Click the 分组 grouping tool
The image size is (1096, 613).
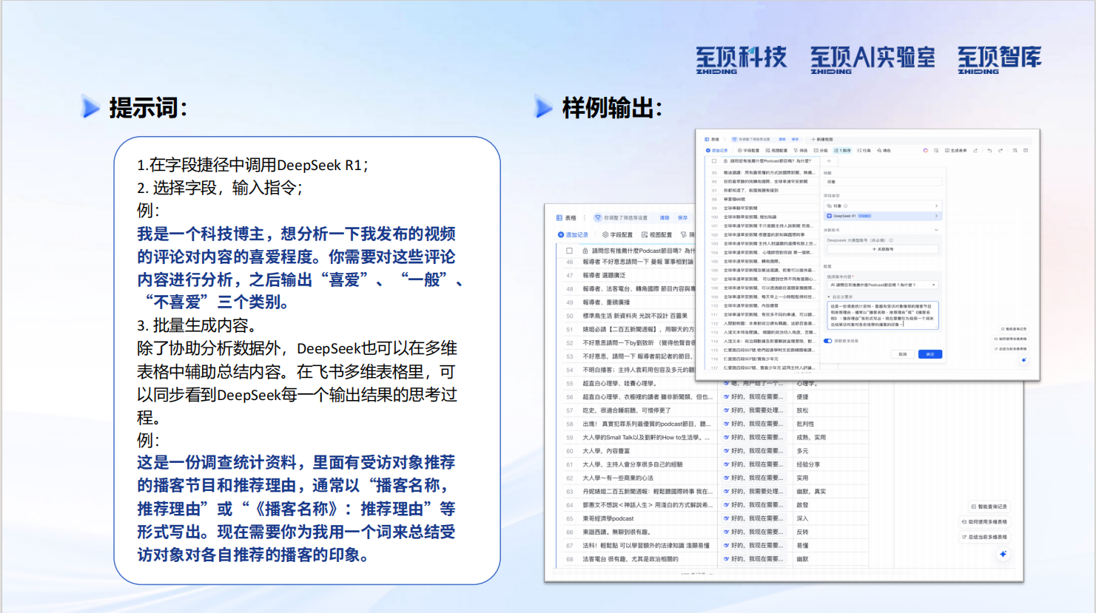pyautogui.click(x=821, y=150)
